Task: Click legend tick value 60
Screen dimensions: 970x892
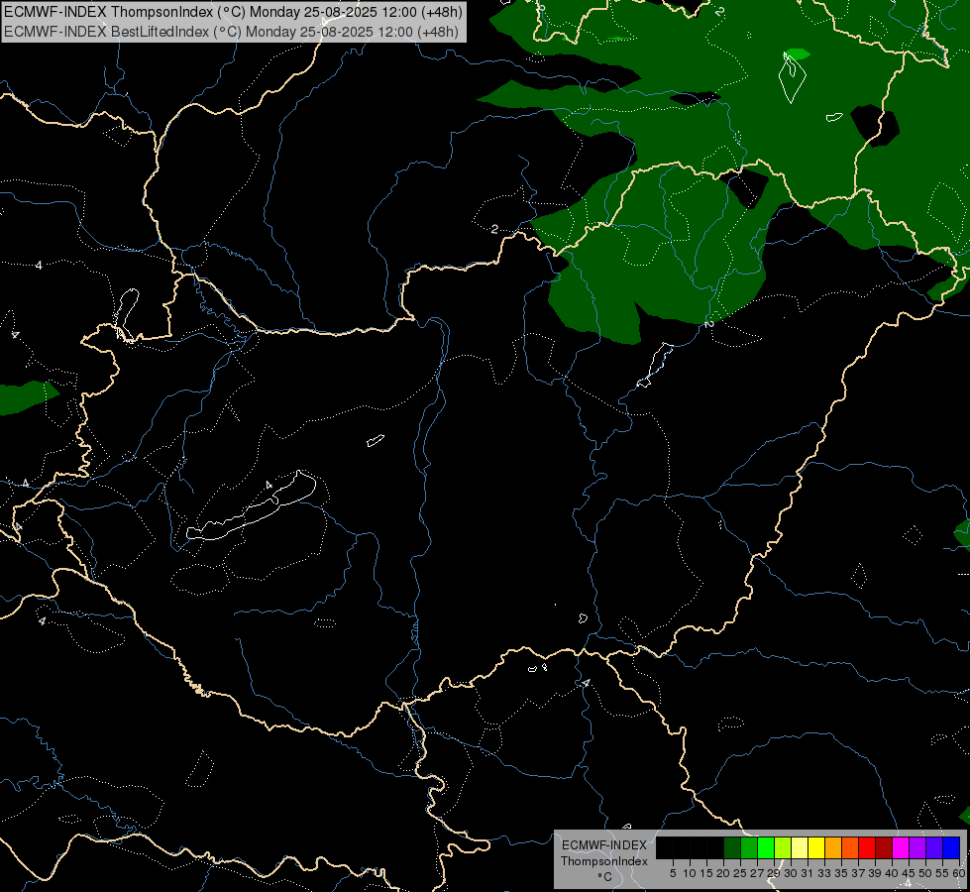Action: point(959,873)
